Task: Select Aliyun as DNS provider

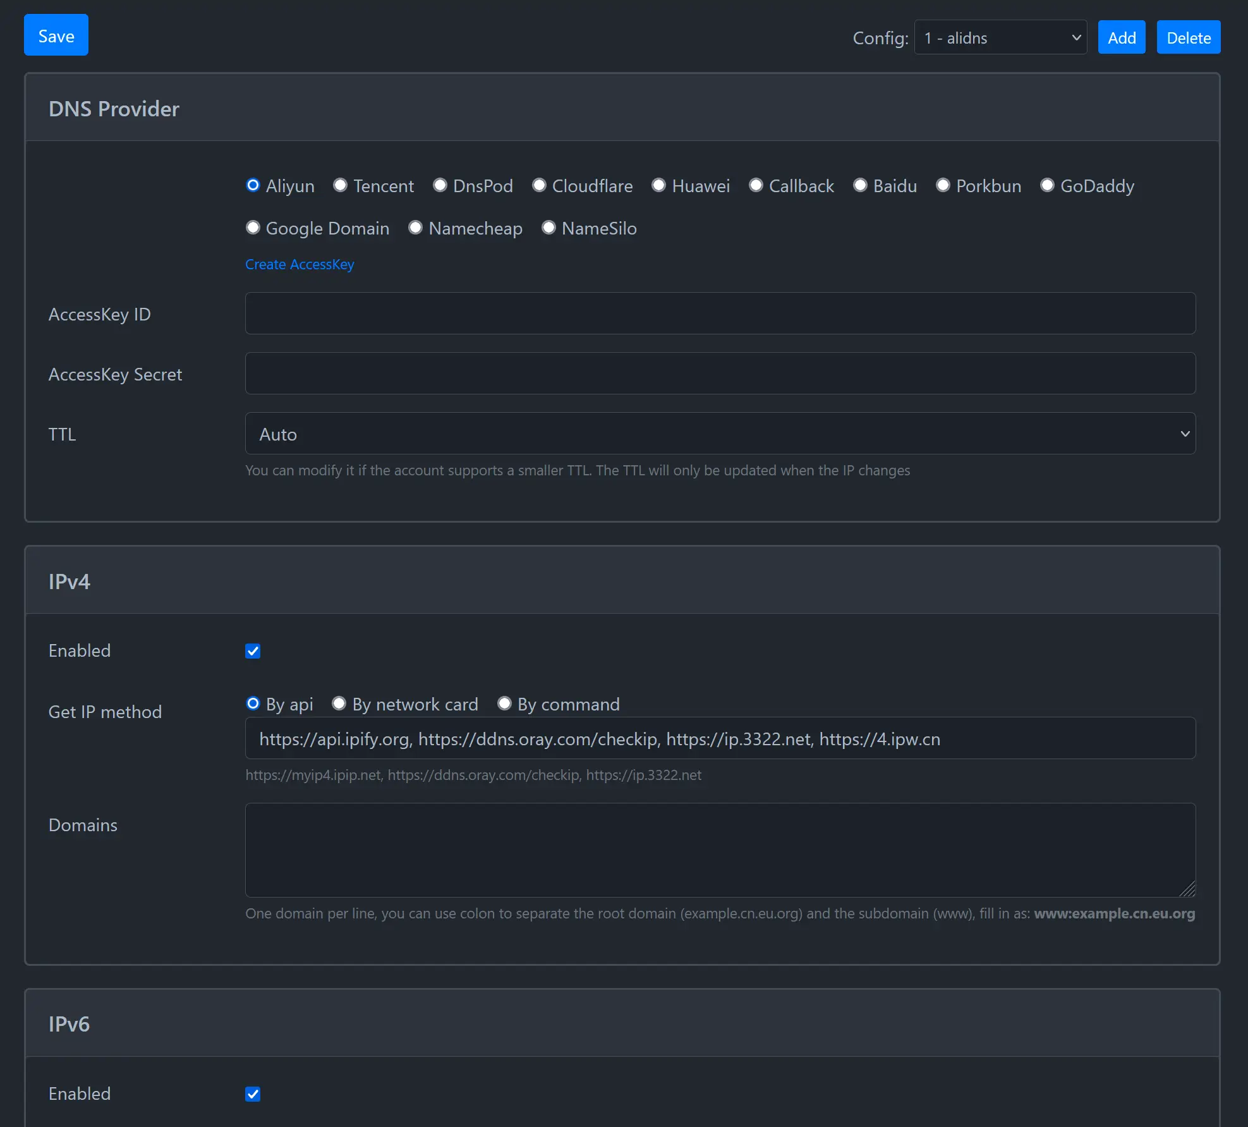Action: [253, 185]
